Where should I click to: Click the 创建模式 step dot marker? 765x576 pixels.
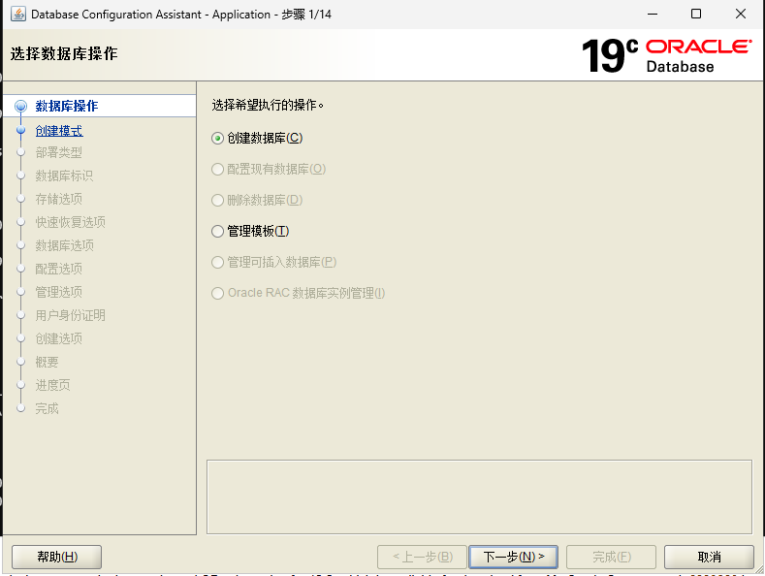click(x=21, y=130)
